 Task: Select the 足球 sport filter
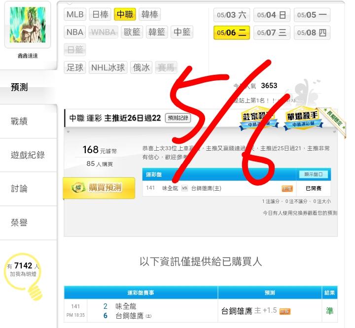75,67
